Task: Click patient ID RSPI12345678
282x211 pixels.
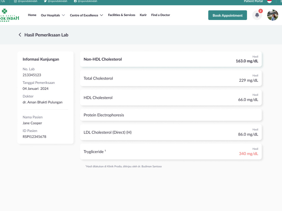Action: [34, 137]
